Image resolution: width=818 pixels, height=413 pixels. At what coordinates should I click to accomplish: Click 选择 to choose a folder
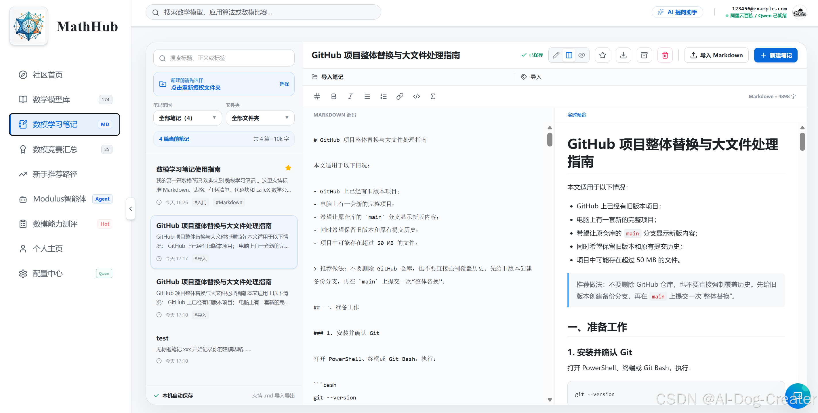click(284, 84)
